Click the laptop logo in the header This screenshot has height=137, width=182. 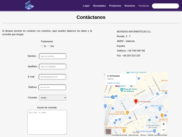(x=29, y=5)
